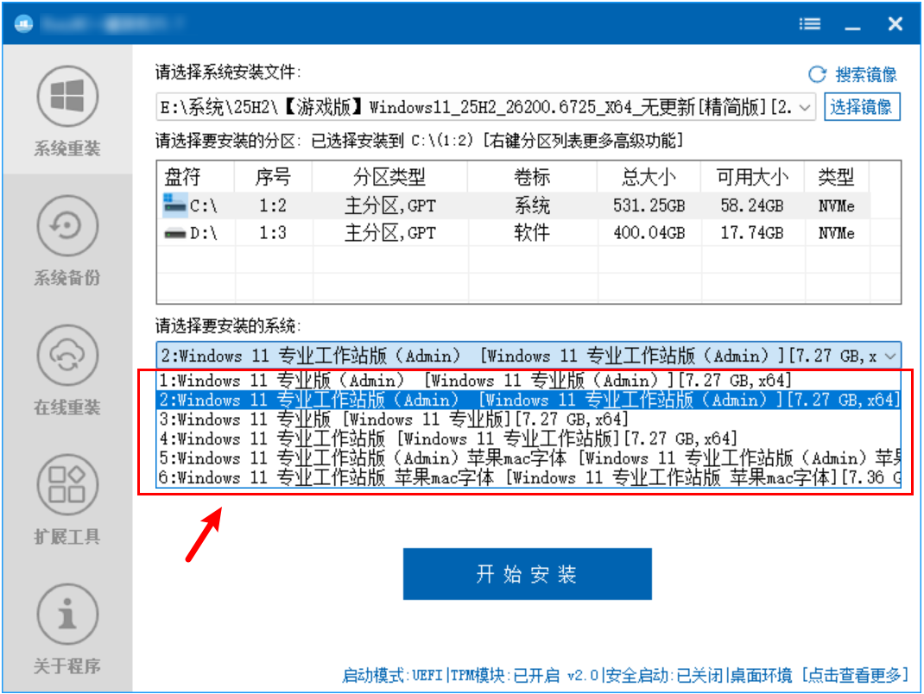Click 主分区,GPT cell in C:\ row

coord(389,205)
